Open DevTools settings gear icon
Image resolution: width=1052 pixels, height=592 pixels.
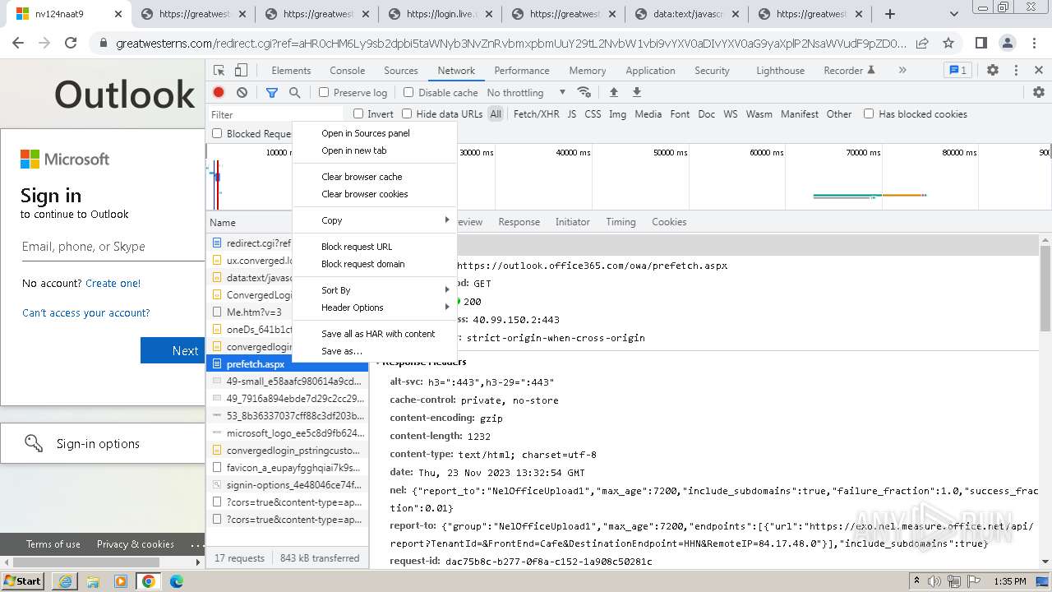tap(993, 71)
